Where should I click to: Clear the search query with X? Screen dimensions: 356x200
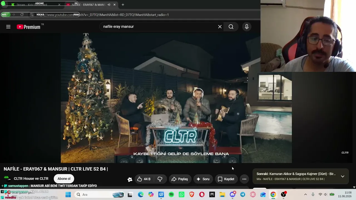[220, 27]
